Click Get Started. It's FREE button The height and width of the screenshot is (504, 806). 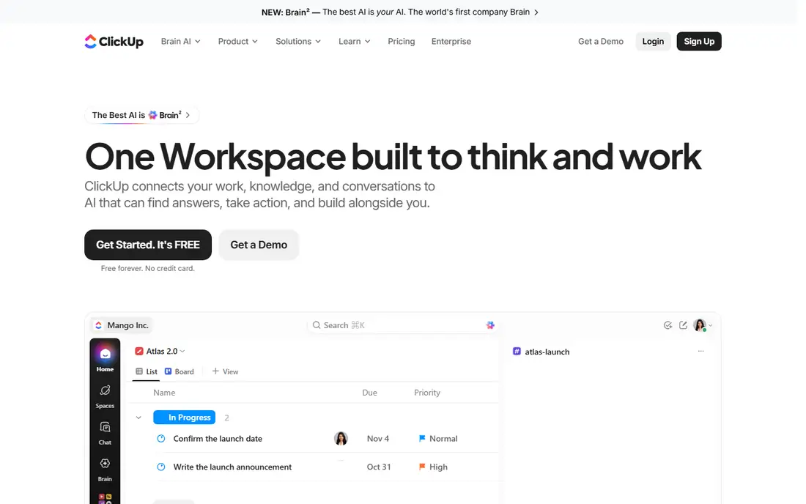point(148,245)
